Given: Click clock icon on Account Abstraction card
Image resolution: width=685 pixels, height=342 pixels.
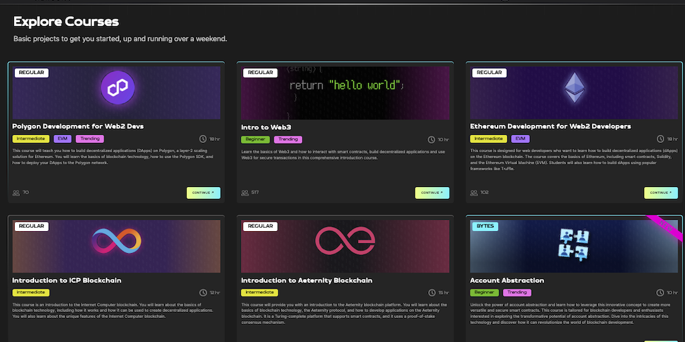Looking at the screenshot, I should click(660, 293).
